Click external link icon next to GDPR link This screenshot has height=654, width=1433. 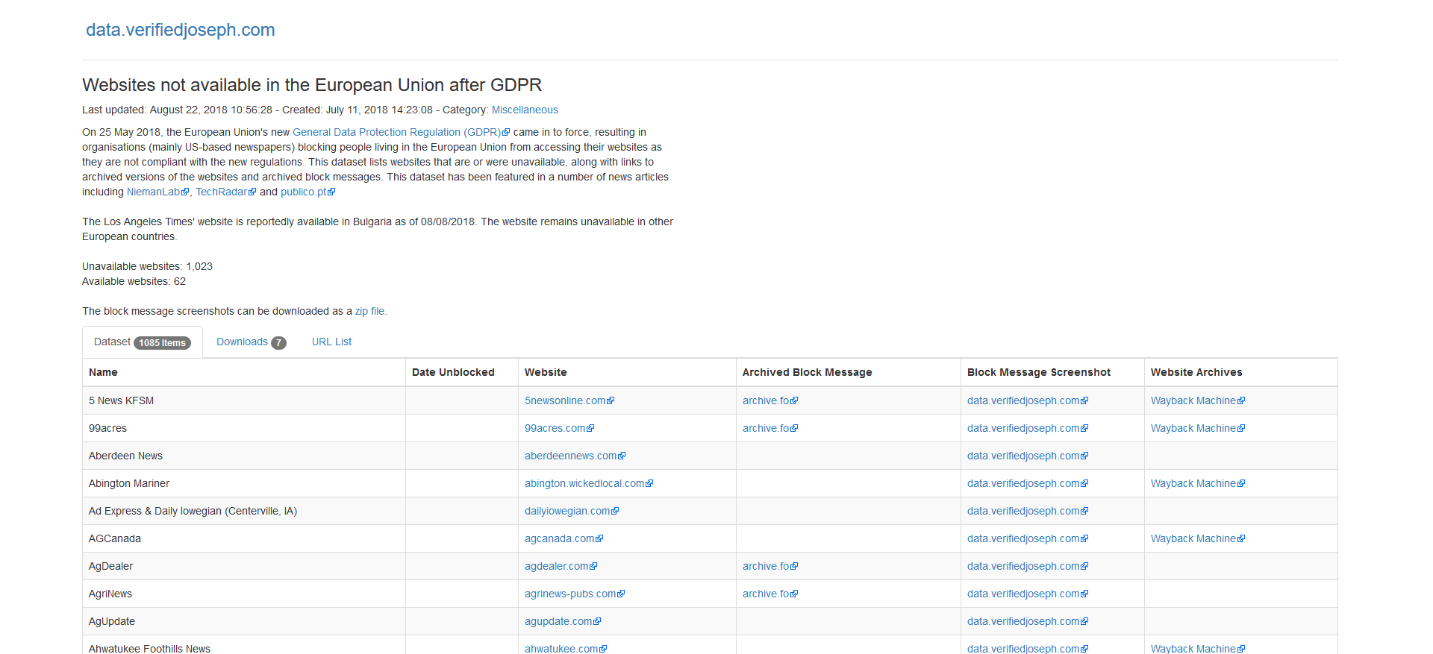506,133
